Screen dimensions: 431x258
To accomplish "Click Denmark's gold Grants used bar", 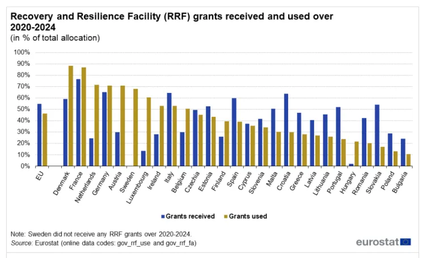I will (71, 116).
